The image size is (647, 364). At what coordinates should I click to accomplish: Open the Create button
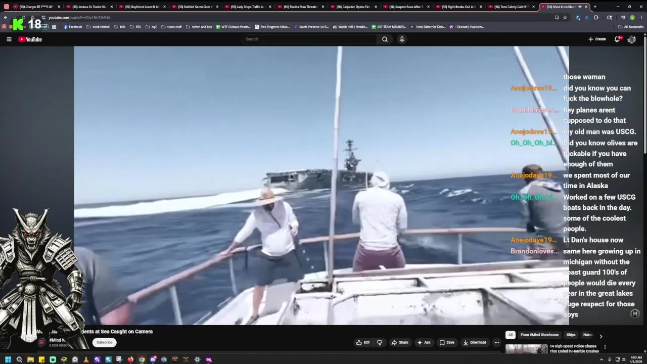597,39
